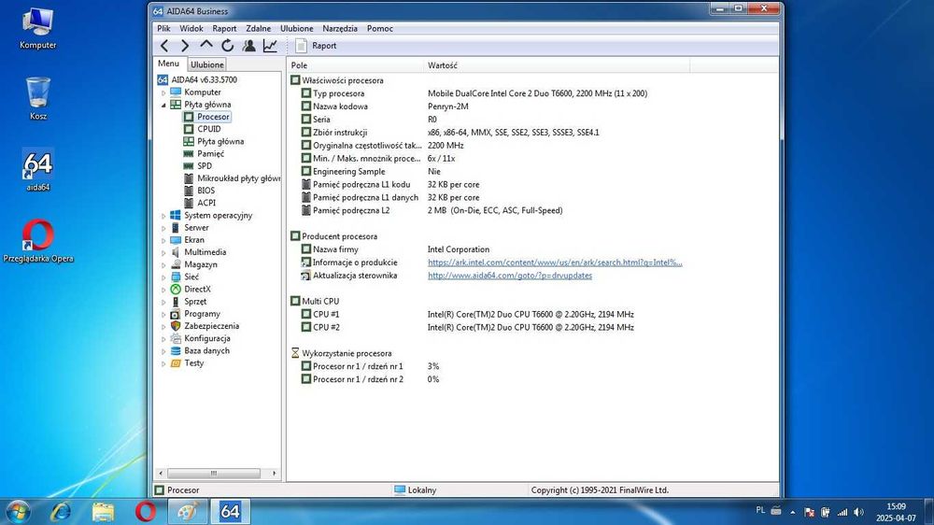The image size is (934, 525).
Task: Click the Raport toolbar button
Action: coord(317,45)
